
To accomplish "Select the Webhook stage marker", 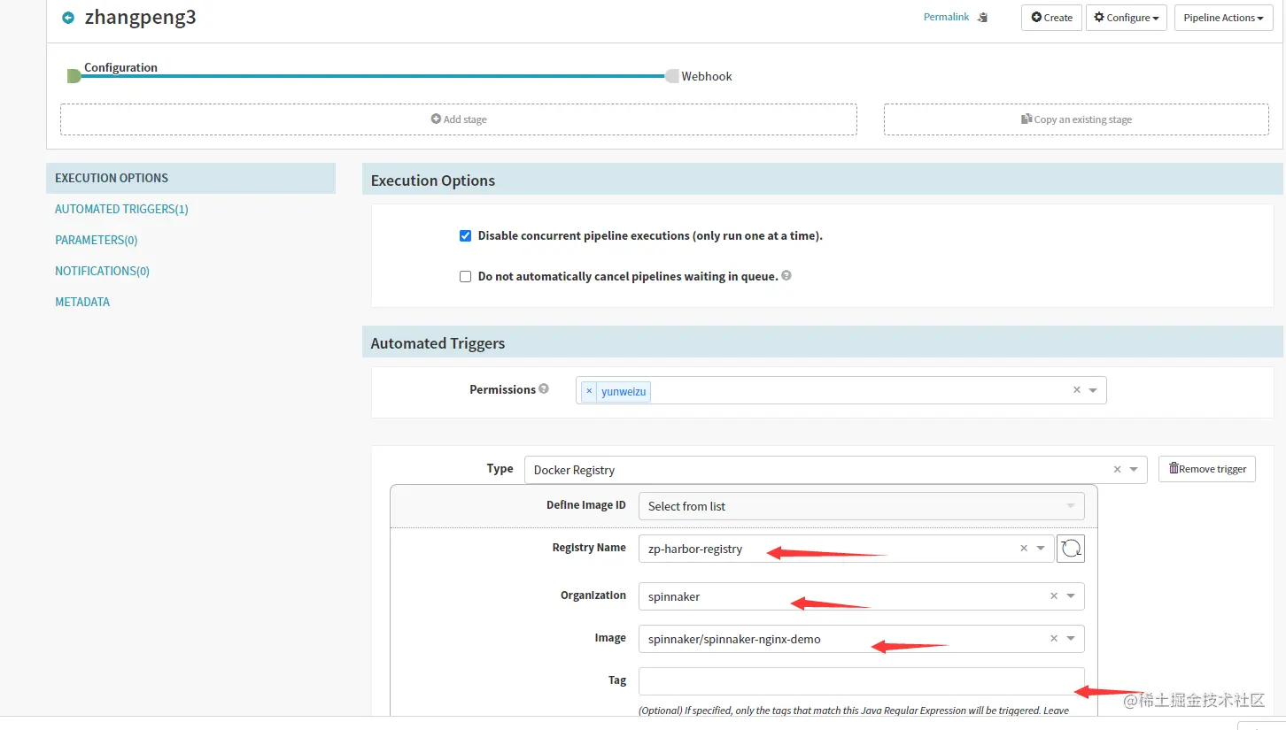I will click(672, 76).
